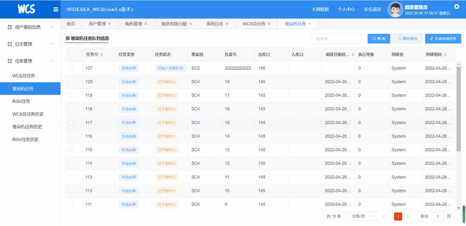466x226 pixels.
Task: Click page number 1 button
Action: pyautogui.click(x=398, y=217)
